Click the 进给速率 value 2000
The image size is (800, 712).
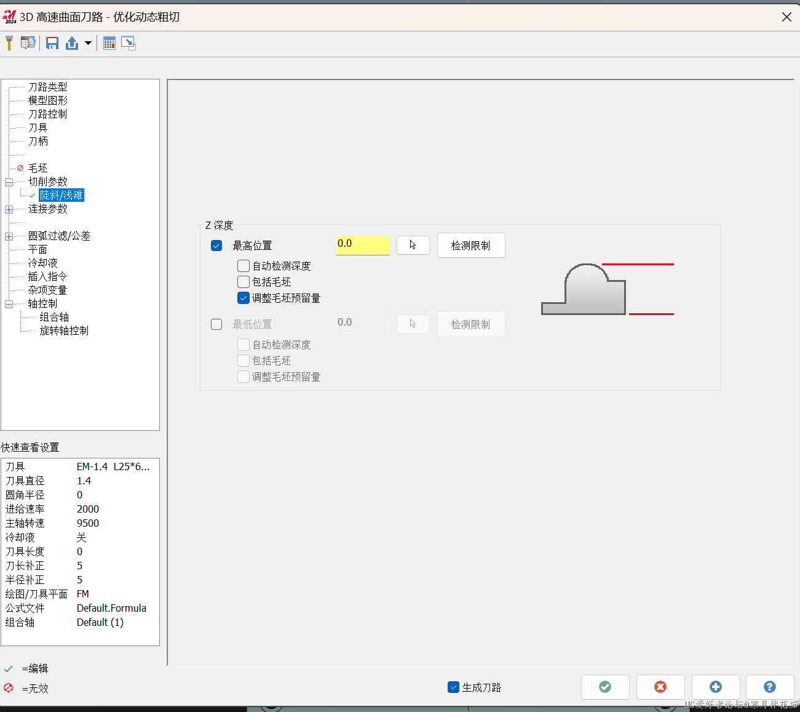coord(88,509)
